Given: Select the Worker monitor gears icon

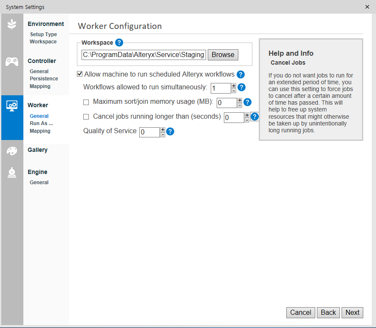Looking at the screenshot, I should [x=12, y=106].
